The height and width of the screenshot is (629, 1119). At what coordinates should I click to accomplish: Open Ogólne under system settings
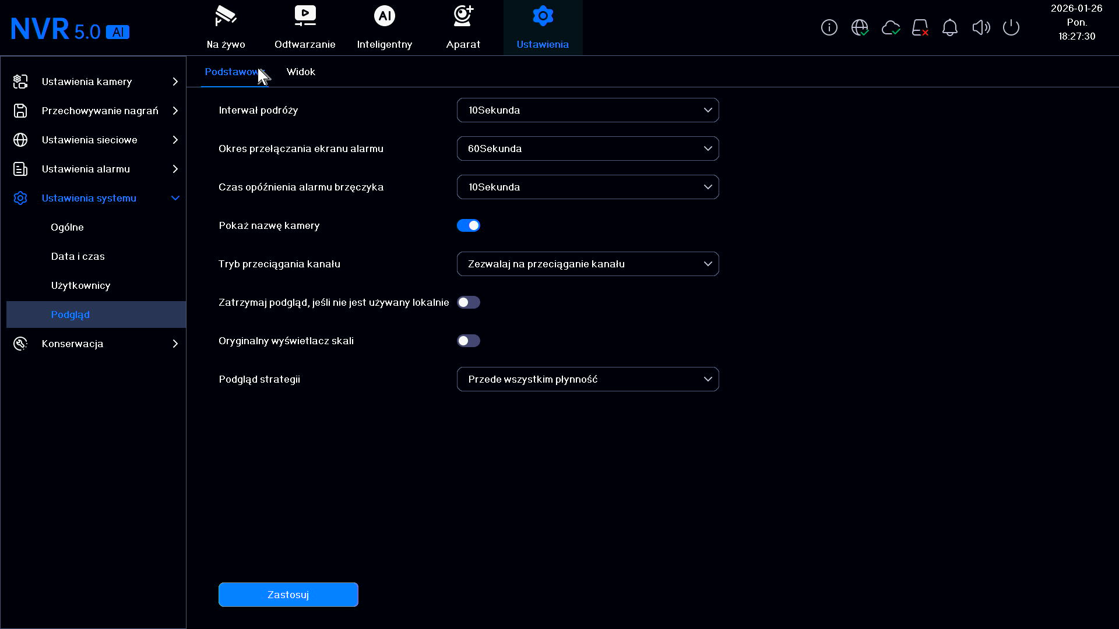click(x=67, y=227)
